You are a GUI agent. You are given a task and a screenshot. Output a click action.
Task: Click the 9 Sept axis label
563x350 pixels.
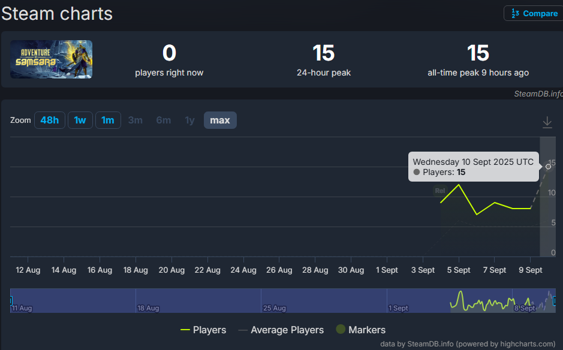pos(531,270)
